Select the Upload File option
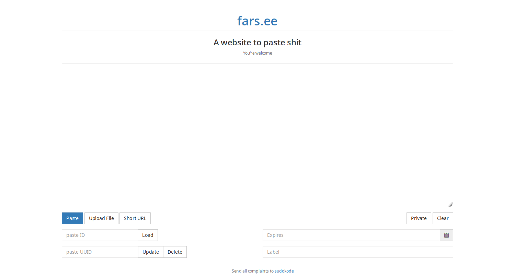The height and width of the screenshot is (277, 515). click(x=101, y=218)
